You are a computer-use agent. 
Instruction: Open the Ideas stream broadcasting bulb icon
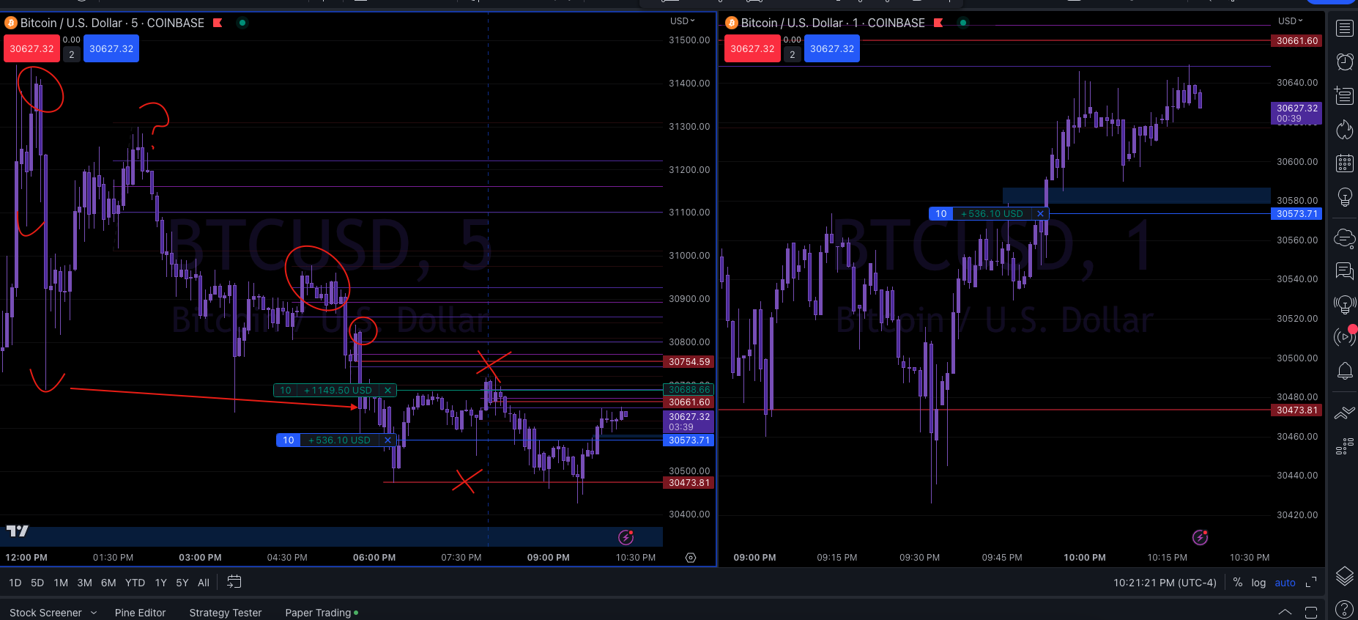pyautogui.click(x=1344, y=304)
